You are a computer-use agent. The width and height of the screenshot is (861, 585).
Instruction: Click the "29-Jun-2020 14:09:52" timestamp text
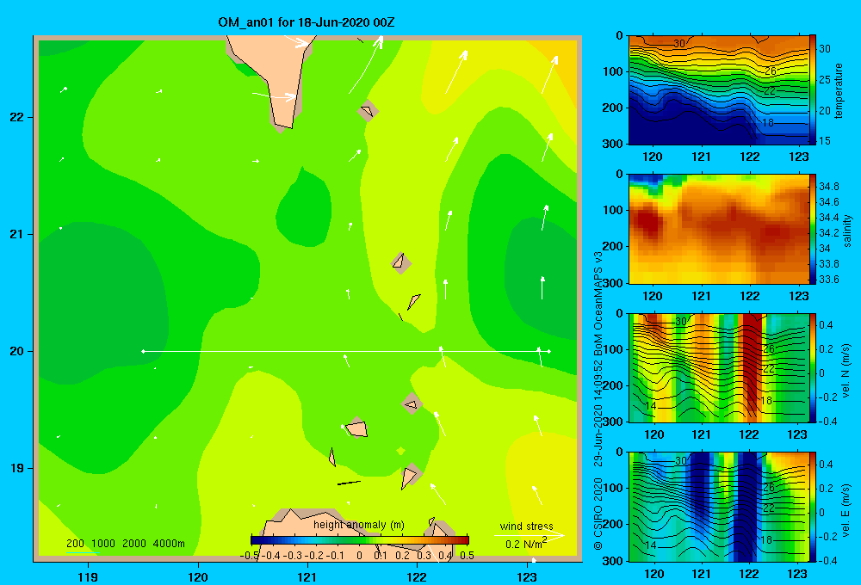click(598, 405)
